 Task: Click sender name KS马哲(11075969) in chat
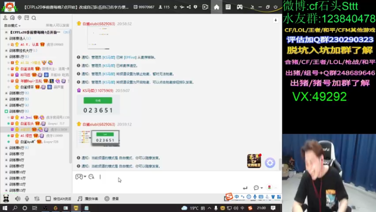(98, 90)
